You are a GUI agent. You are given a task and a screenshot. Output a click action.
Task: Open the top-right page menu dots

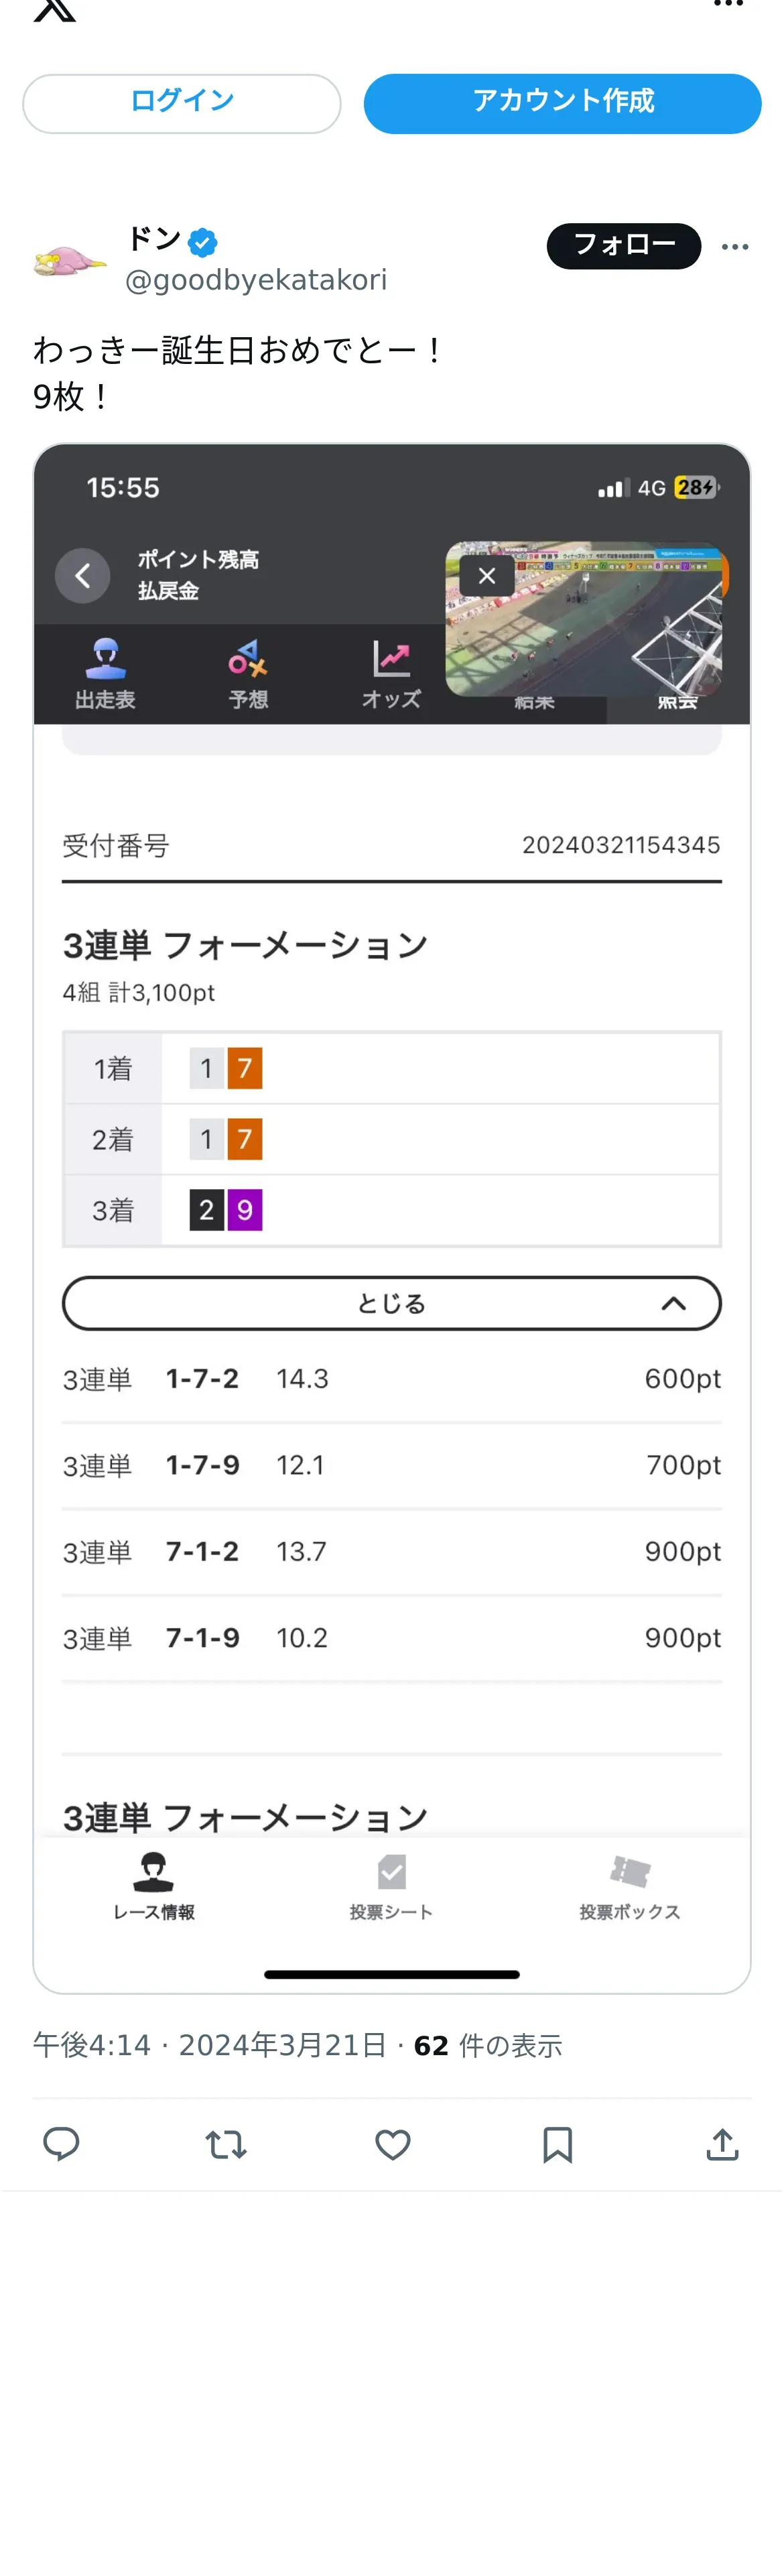(x=728, y=5)
